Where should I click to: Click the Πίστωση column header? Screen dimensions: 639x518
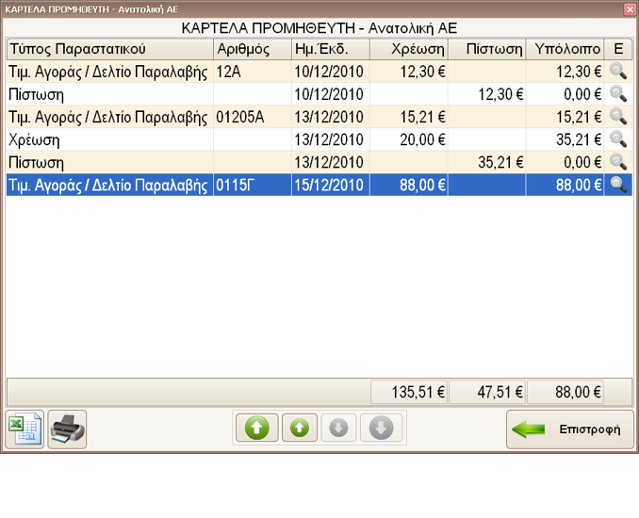click(x=487, y=49)
